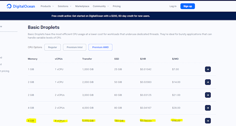Viewport: 236px width, 126px height.
Task: Click the DigitalOcean brand name text
Action: pyautogui.click(x=24, y=6)
